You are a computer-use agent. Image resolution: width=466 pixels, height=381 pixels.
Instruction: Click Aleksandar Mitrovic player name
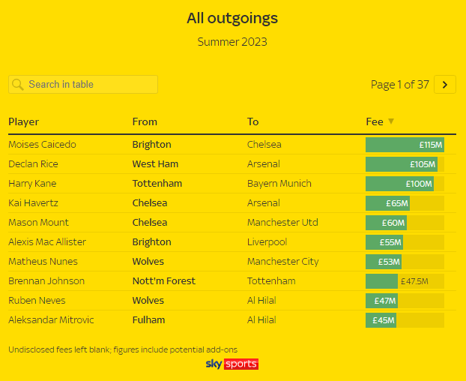[x=51, y=320]
